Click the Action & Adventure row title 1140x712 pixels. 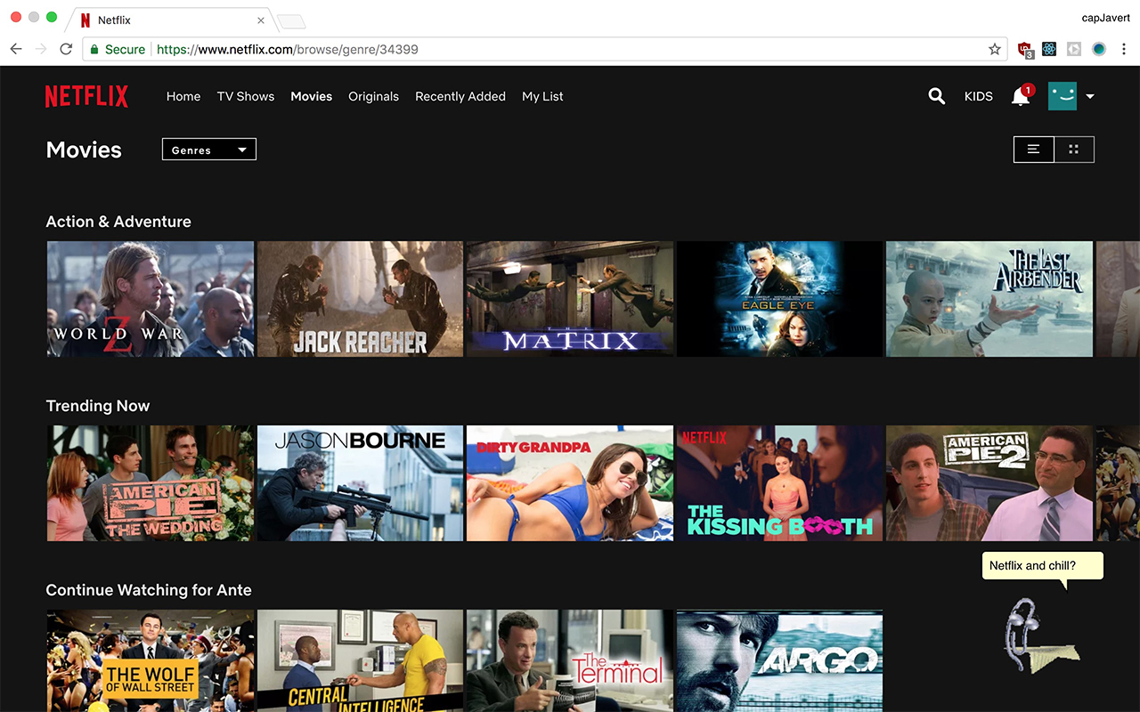(x=118, y=222)
